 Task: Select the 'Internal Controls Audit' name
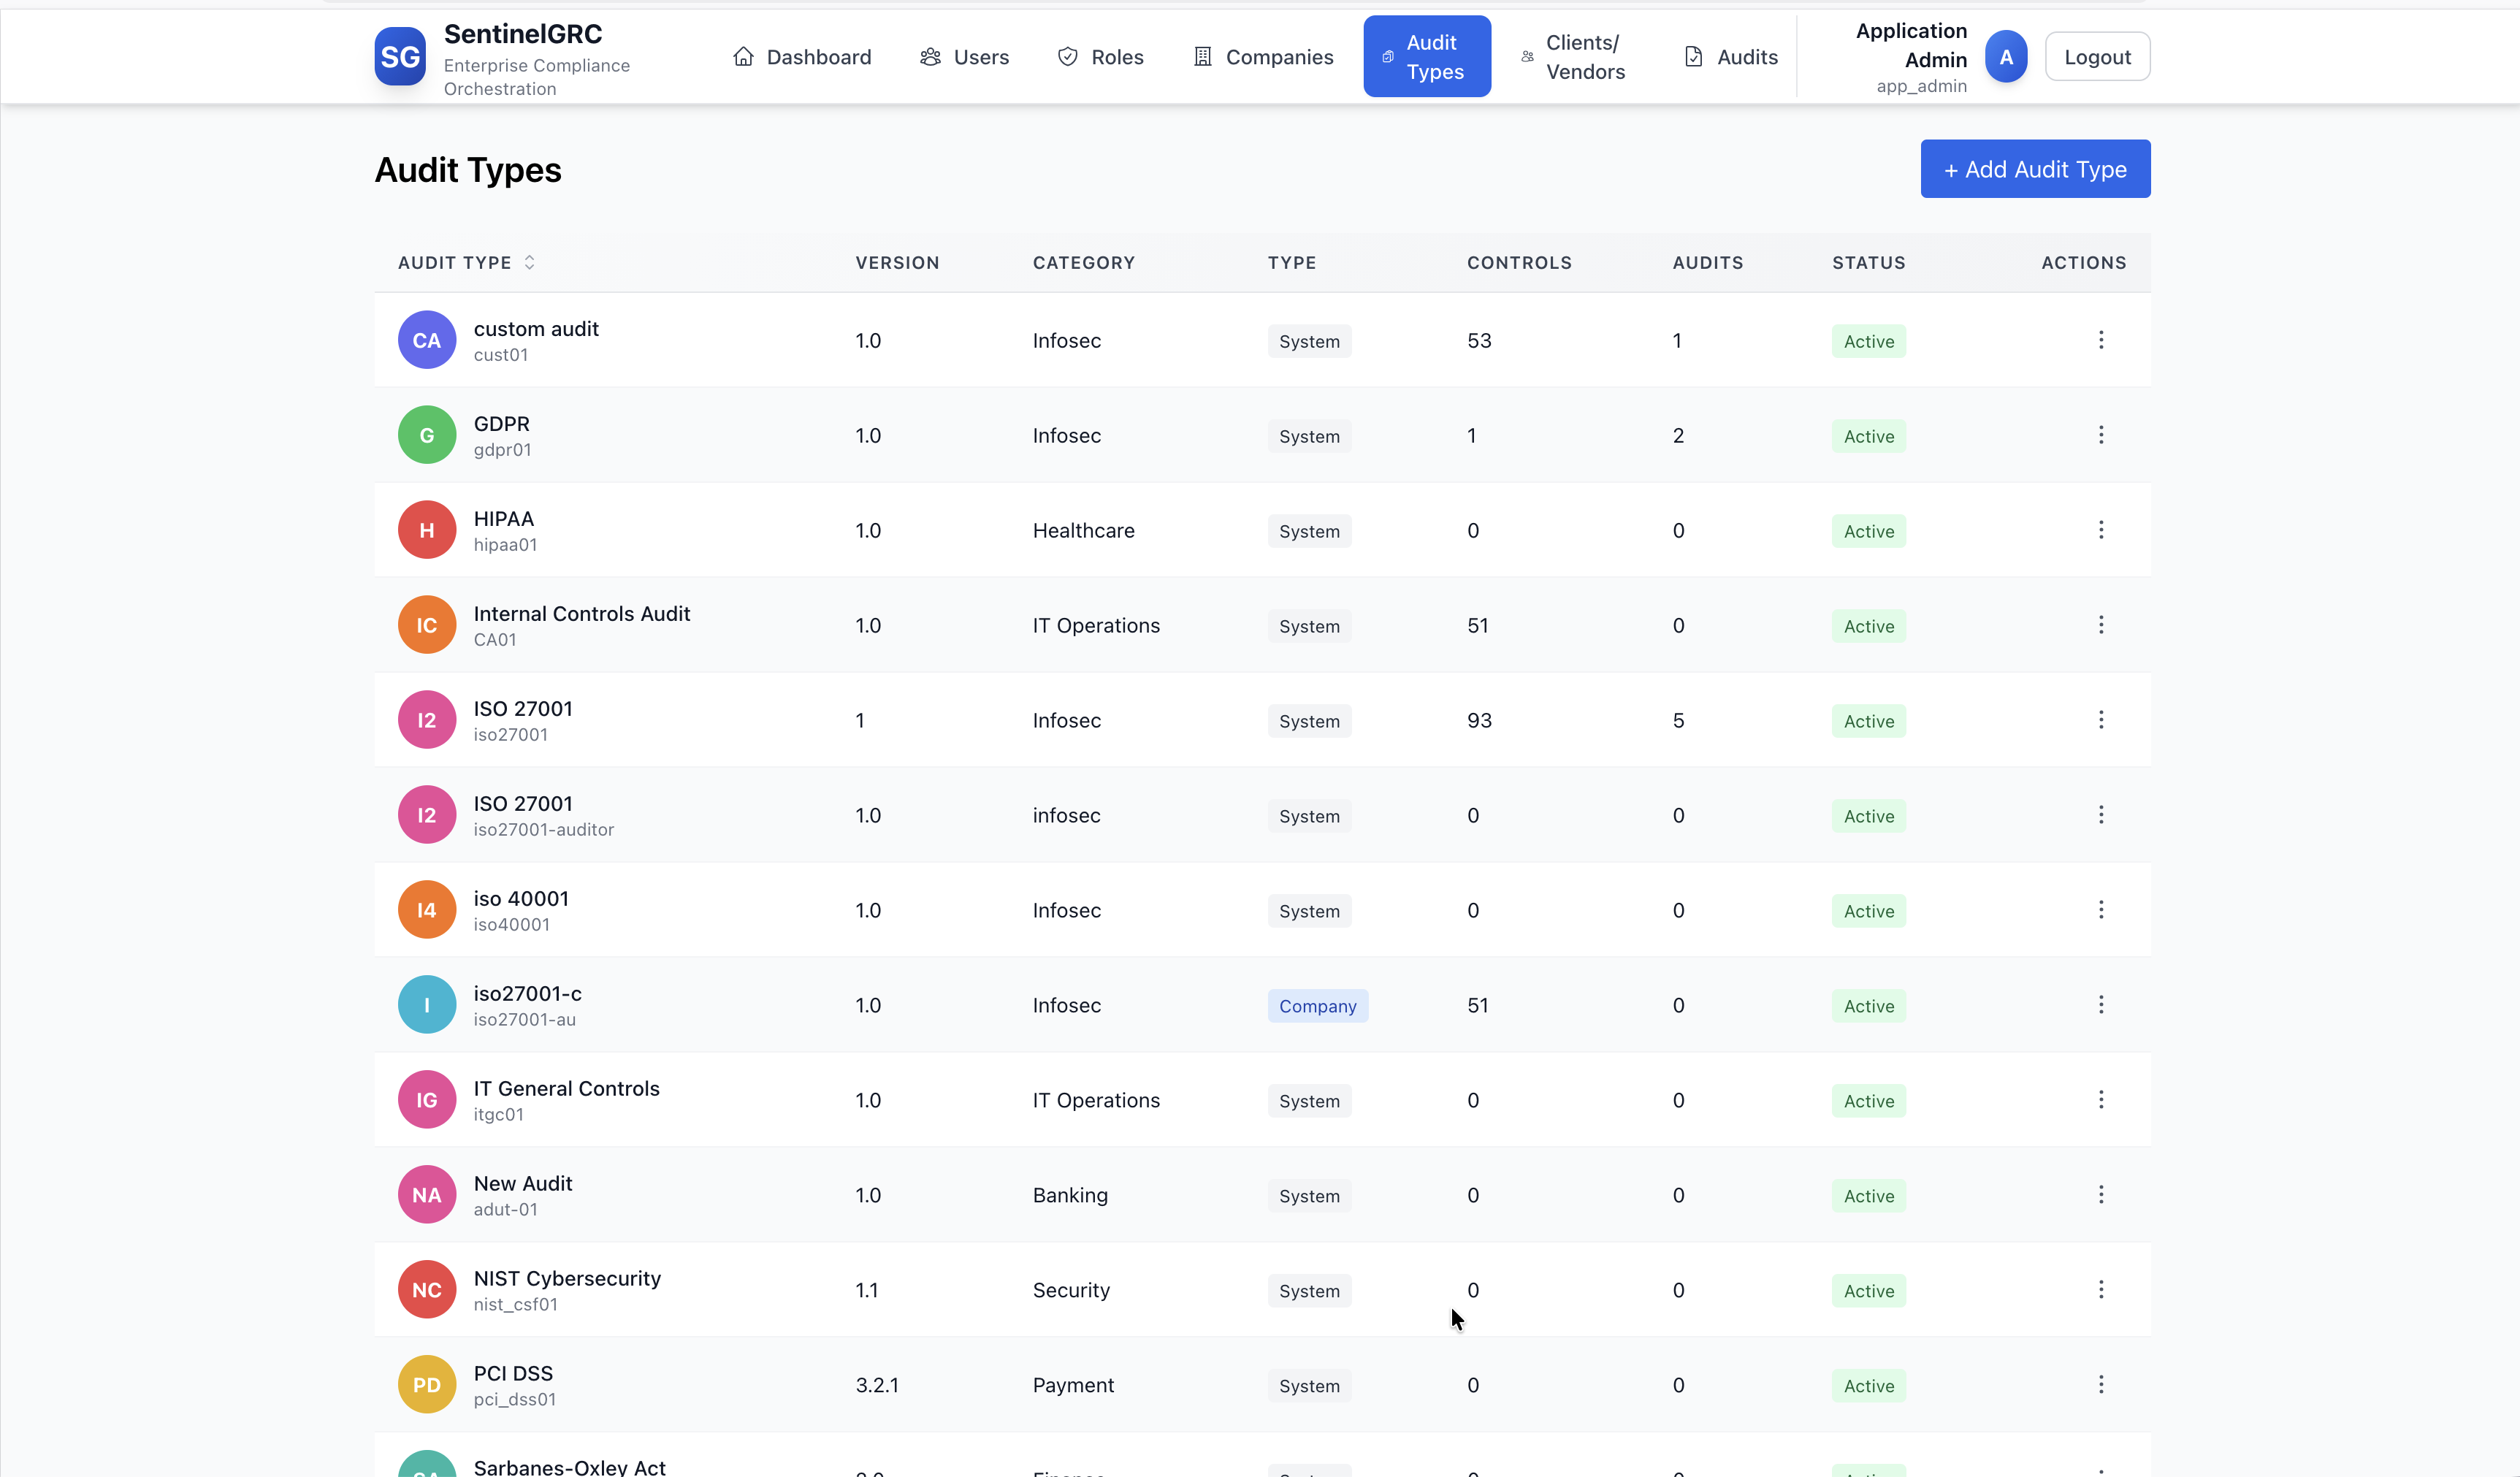click(582, 614)
